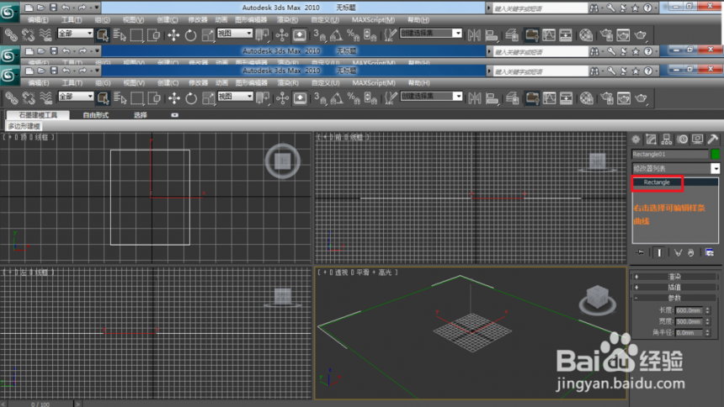Image resolution: width=724 pixels, height=407 pixels.
Task: Toggle Pin Stack under the modifier stack
Action: point(641,252)
